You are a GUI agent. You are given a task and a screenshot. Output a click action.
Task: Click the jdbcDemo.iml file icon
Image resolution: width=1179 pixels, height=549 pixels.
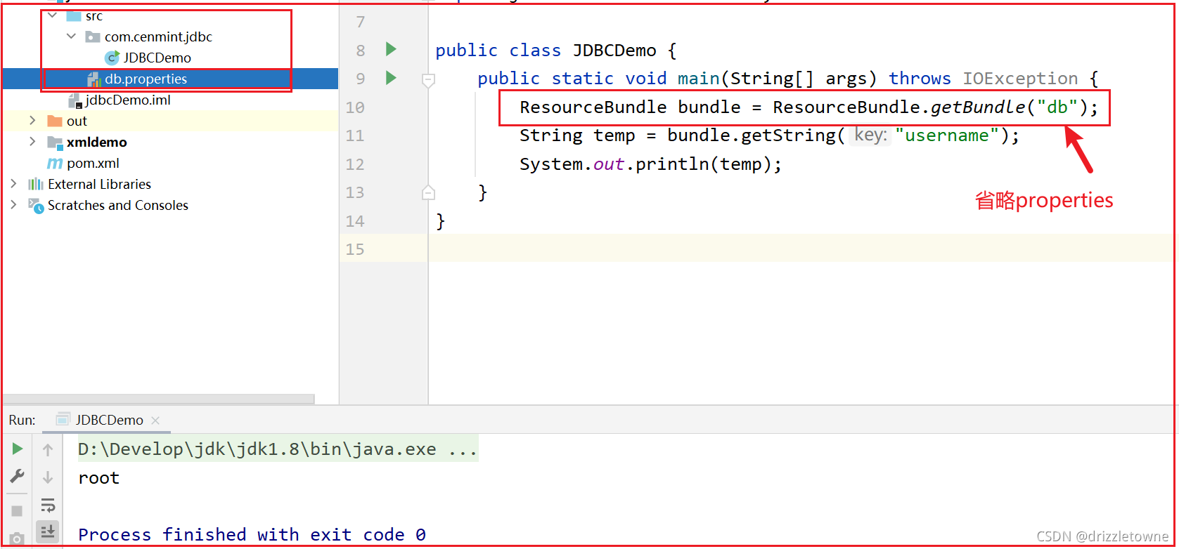point(75,100)
